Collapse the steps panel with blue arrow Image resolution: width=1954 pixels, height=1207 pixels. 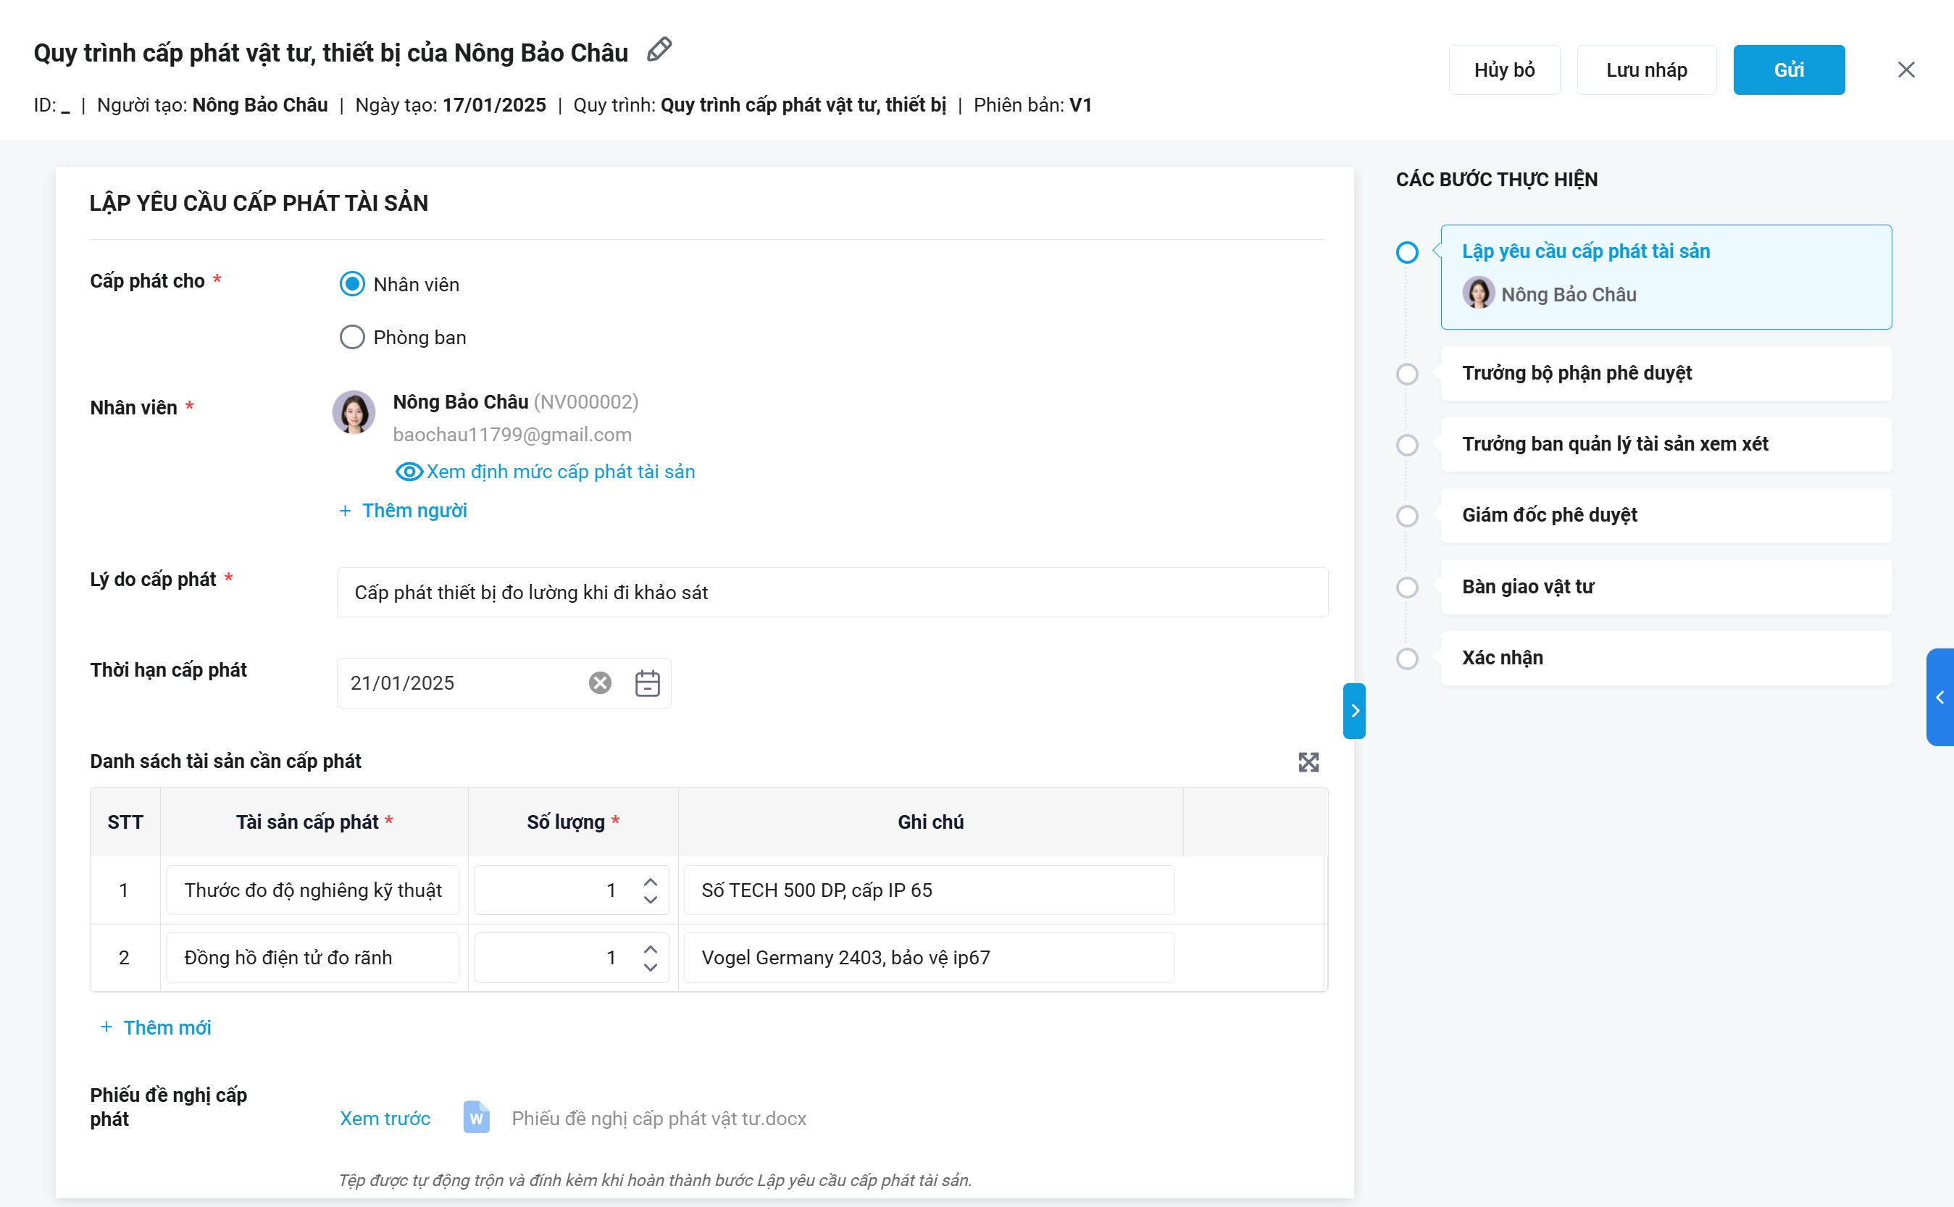1354,711
